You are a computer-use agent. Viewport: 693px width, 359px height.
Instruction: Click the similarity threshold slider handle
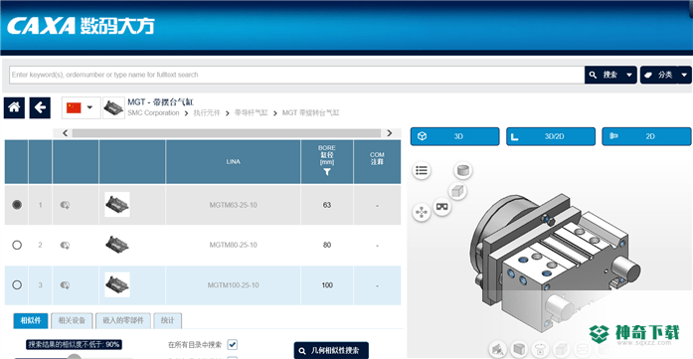(75, 357)
